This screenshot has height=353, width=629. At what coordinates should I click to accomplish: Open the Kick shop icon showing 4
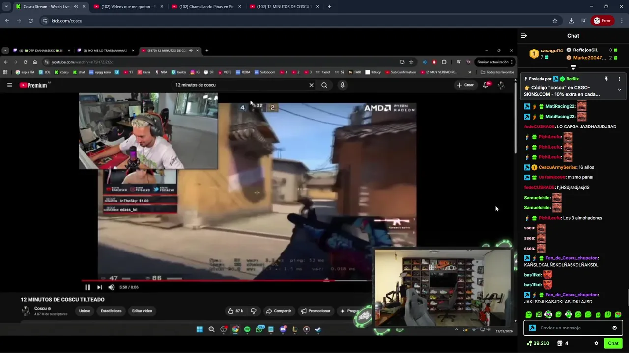[x=563, y=343]
